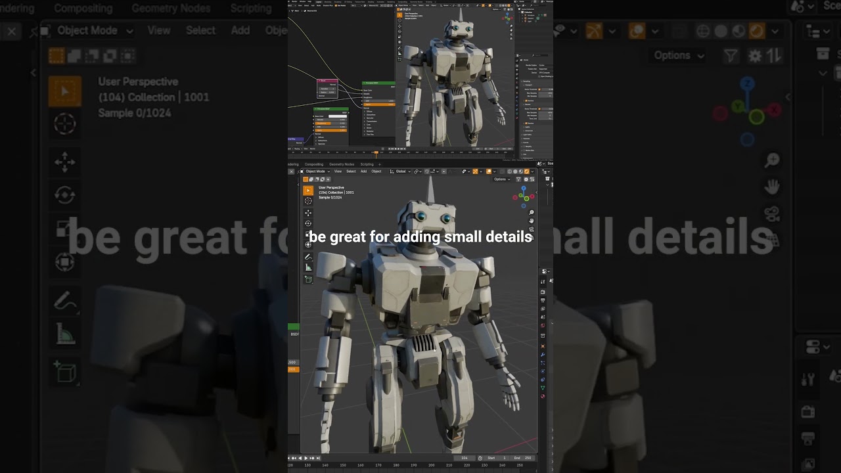This screenshot has width=841, height=473.
Task: Click the pan hand icon in lower viewport
Action: click(531, 221)
